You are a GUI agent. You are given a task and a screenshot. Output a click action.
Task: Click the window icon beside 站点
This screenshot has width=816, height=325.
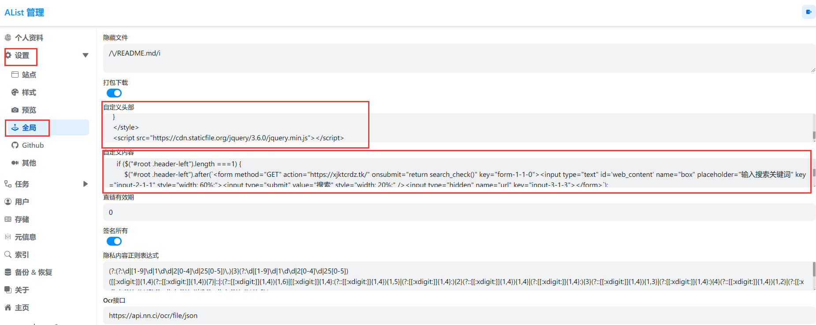15,75
